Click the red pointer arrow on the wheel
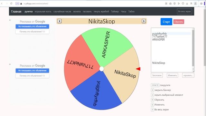The image size is (206, 116). [x=138, y=69]
